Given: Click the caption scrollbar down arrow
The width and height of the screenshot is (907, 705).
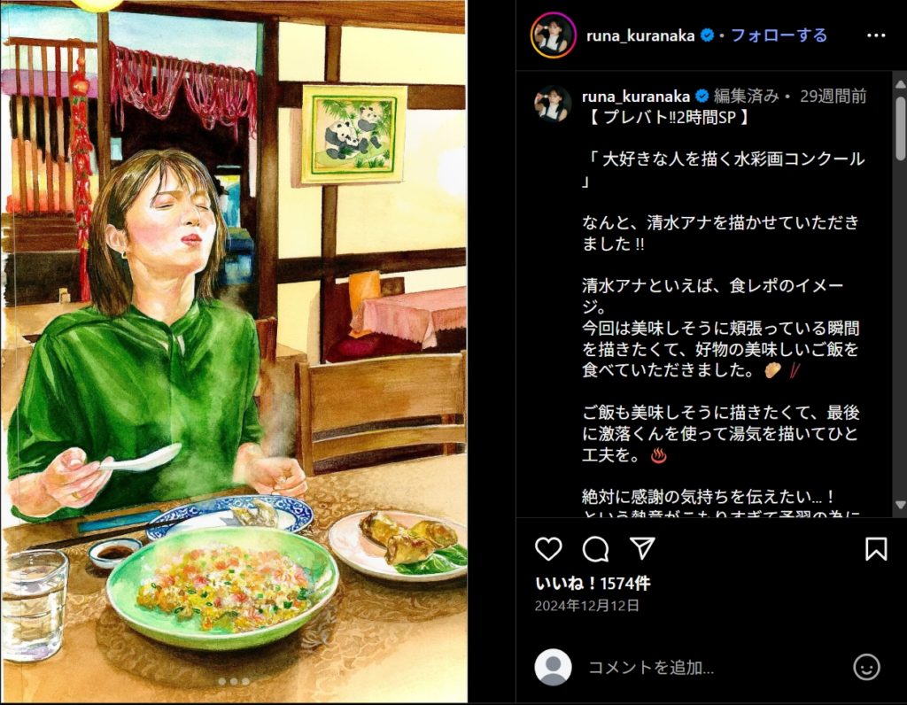Looking at the screenshot, I should [x=900, y=504].
